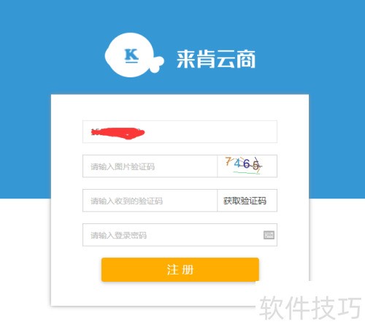Click the 来肯云商 brand title

coord(216,59)
